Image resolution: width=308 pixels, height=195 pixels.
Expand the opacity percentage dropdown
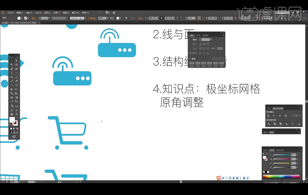(x=109, y=18)
